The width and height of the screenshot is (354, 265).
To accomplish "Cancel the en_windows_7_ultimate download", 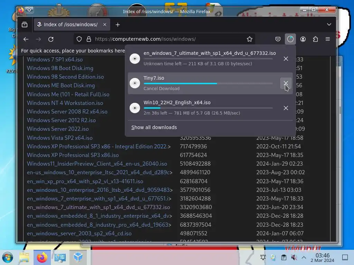I will 286,59.
